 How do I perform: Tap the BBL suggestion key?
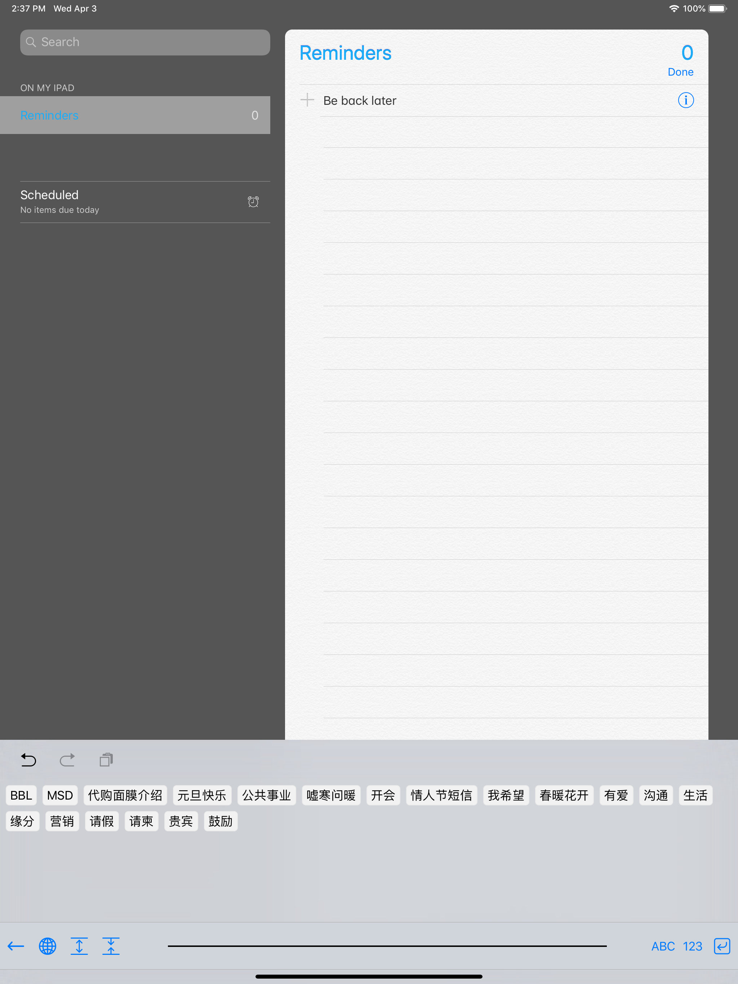21,795
